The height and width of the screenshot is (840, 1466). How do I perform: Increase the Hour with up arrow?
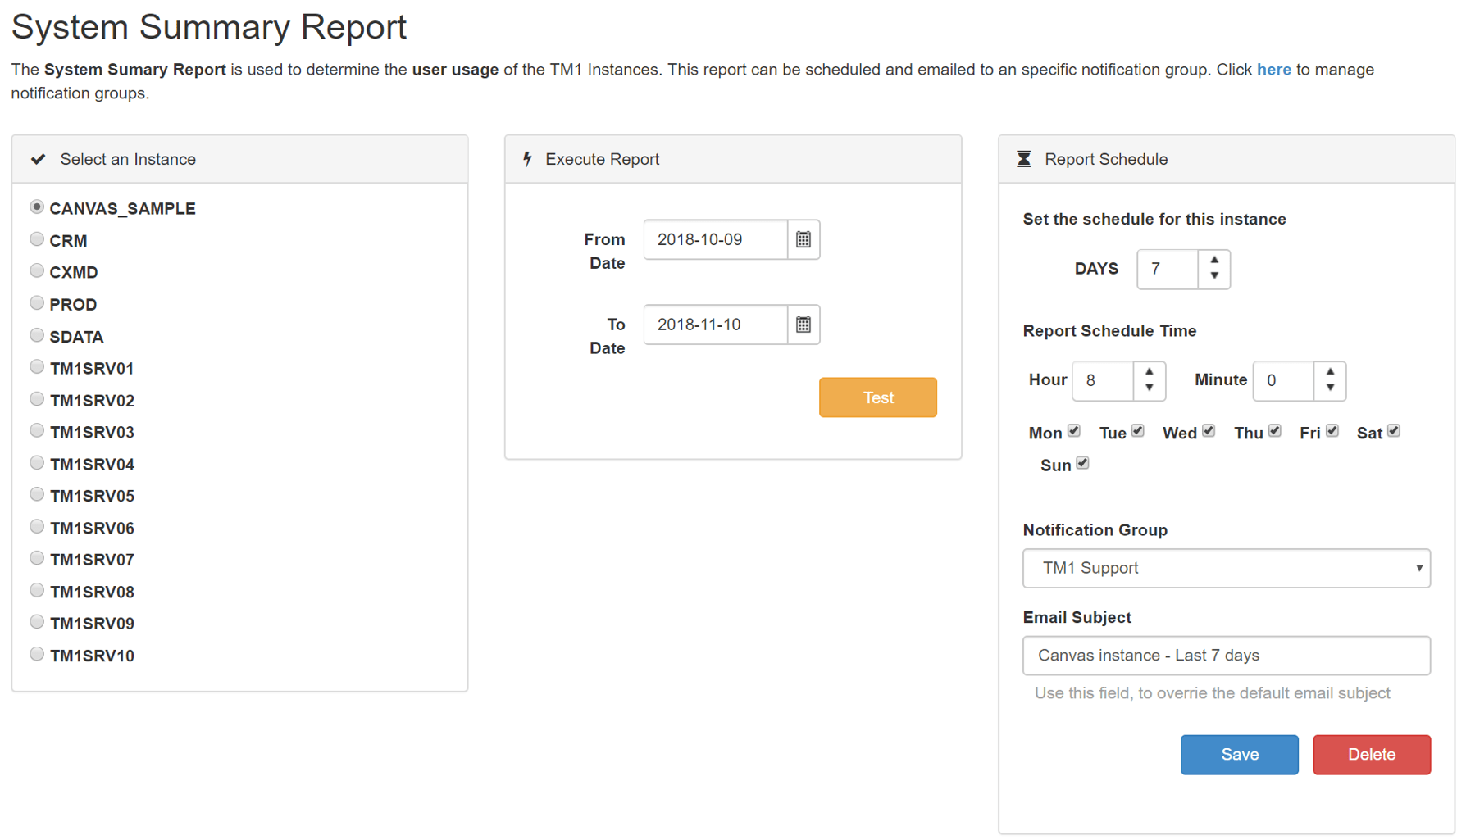click(x=1150, y=371)
